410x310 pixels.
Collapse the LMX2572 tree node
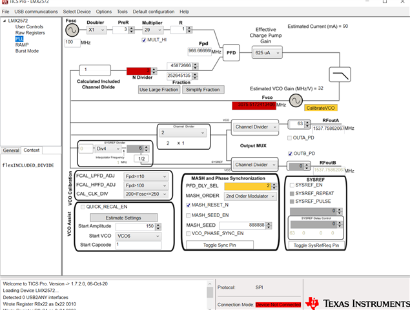(5, 21)
